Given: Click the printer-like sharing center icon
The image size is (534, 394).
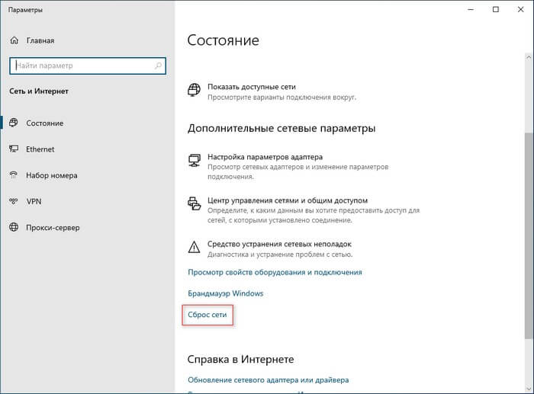Looking at the screenshot, I should 195,203.
